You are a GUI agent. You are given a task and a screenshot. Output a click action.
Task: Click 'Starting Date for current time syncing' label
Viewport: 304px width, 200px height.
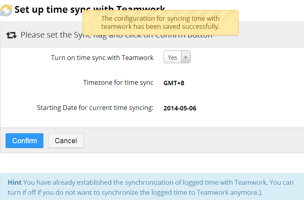coord(95,108)
